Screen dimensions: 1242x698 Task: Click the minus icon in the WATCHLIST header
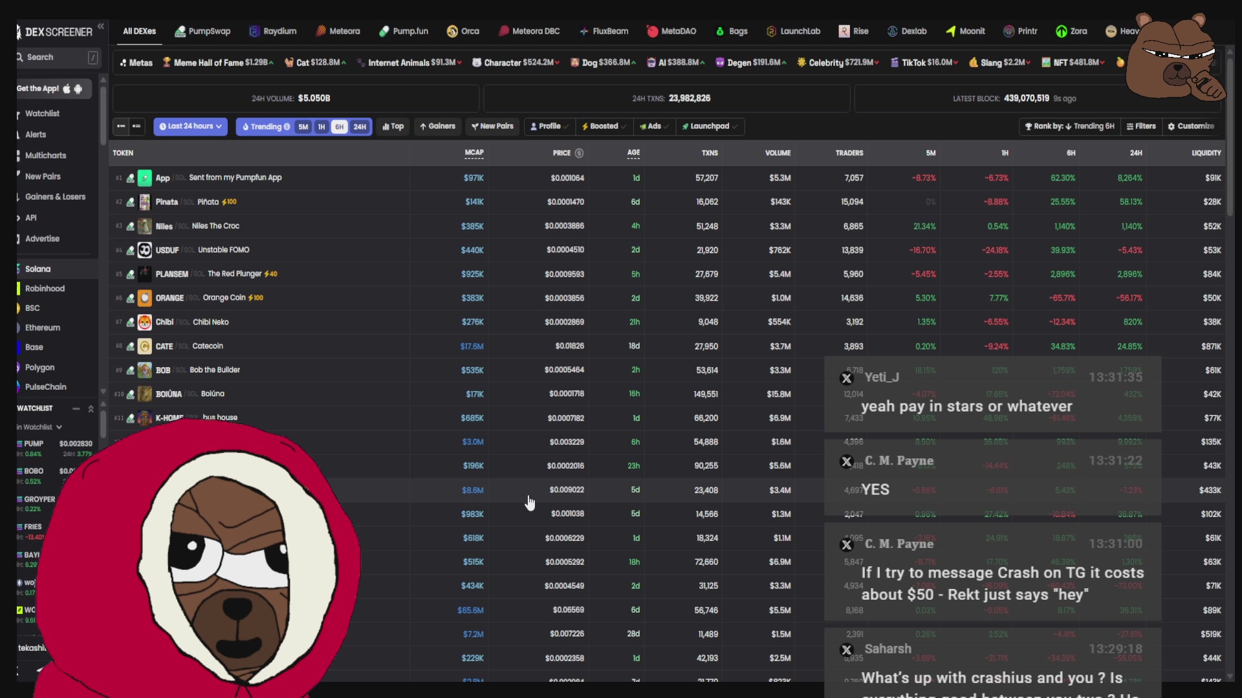tap(76, 408)
